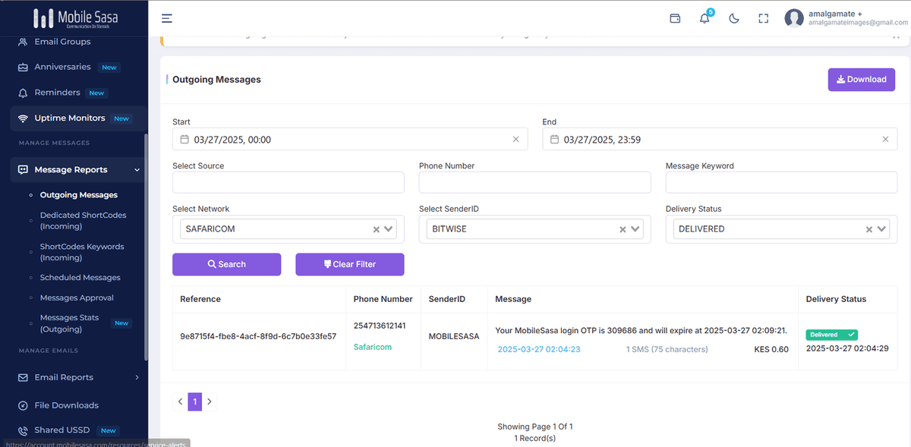Toggle dark mode moon icon
The width and height of the screenshot is (911, 447).
coord(734,18)
